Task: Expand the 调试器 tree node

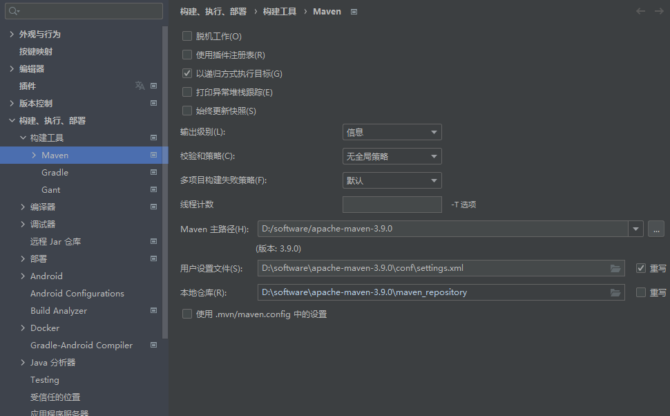Action: [23, 224]
